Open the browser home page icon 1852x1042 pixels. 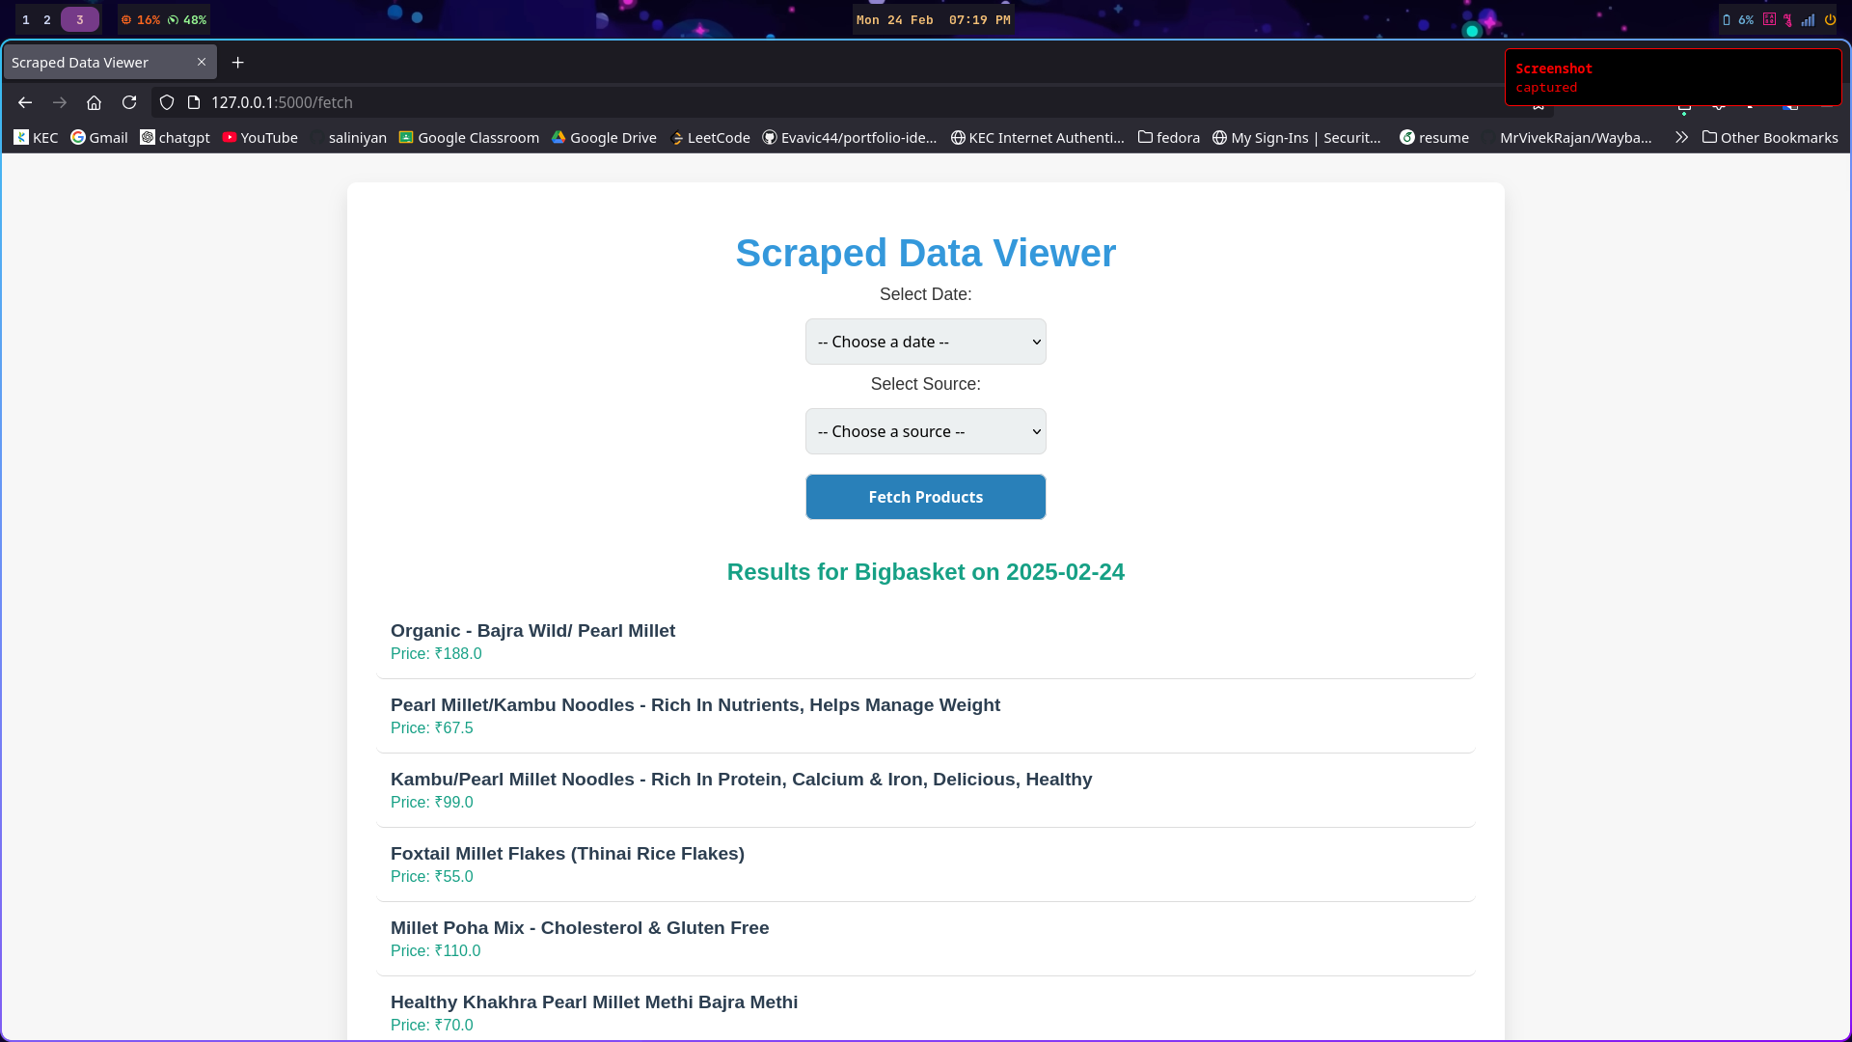click(94, 102)
